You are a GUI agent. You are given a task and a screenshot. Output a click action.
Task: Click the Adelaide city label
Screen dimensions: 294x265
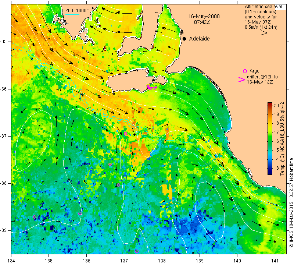(x=199, y=39)
